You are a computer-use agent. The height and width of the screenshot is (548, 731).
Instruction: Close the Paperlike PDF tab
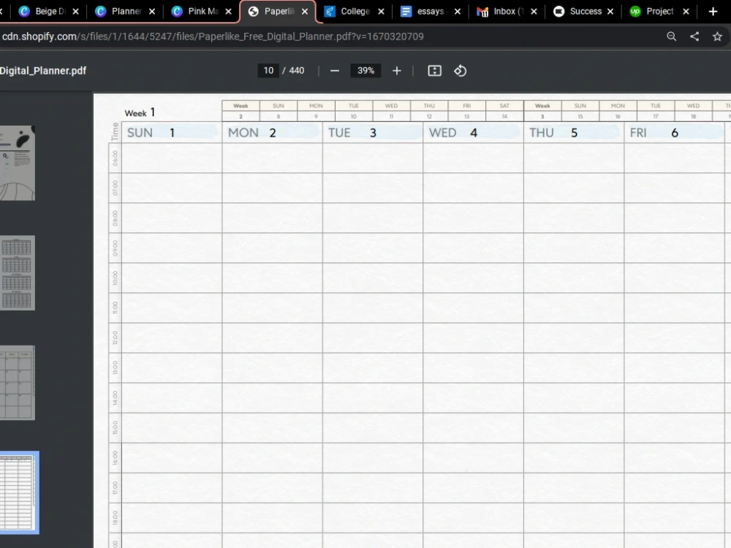(305, 12)
